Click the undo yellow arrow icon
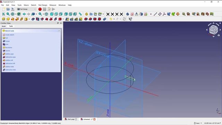The height and width of the screenshot is (125, 222). point(111,19)
